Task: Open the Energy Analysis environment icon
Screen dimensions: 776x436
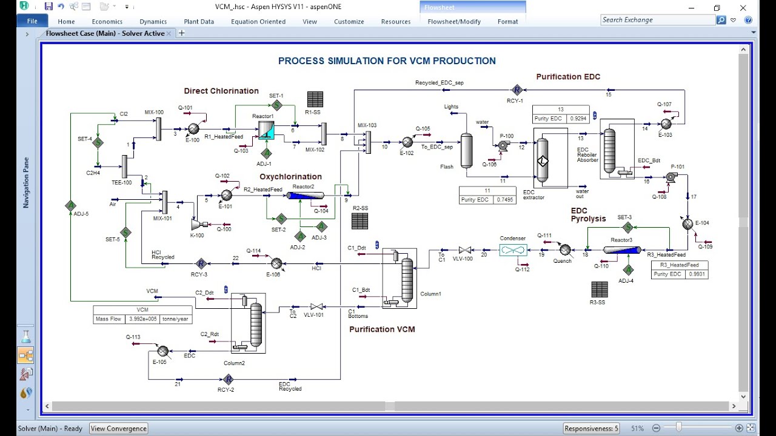Action: pos(26,393)
